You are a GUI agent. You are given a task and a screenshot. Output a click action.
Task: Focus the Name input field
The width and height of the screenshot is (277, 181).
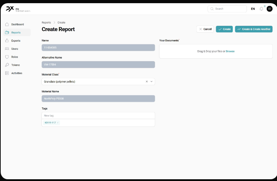(x=98, y=48)
